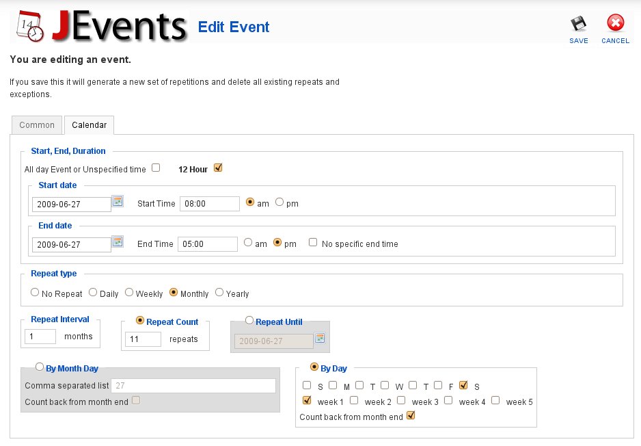Select pm for Start Time
Image resolution: width=641 pixels, height=446 pixels.
(279, 202)
